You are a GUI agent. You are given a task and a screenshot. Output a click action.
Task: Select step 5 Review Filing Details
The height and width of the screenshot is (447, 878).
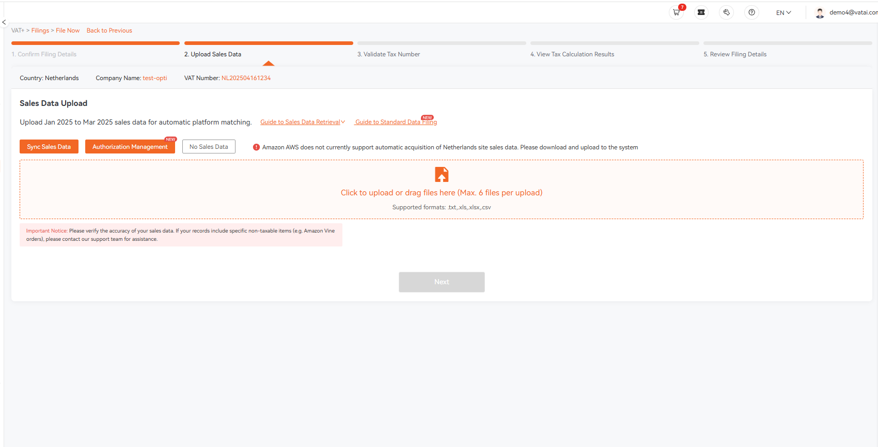point(735,54)
